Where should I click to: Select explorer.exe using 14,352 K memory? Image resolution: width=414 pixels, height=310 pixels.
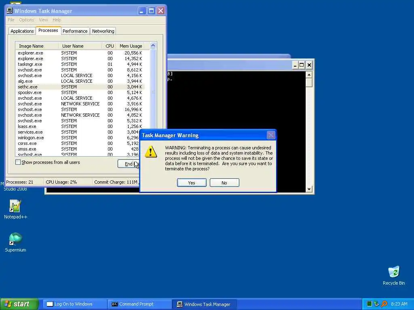pyautogui.click(x=80, y=59)
